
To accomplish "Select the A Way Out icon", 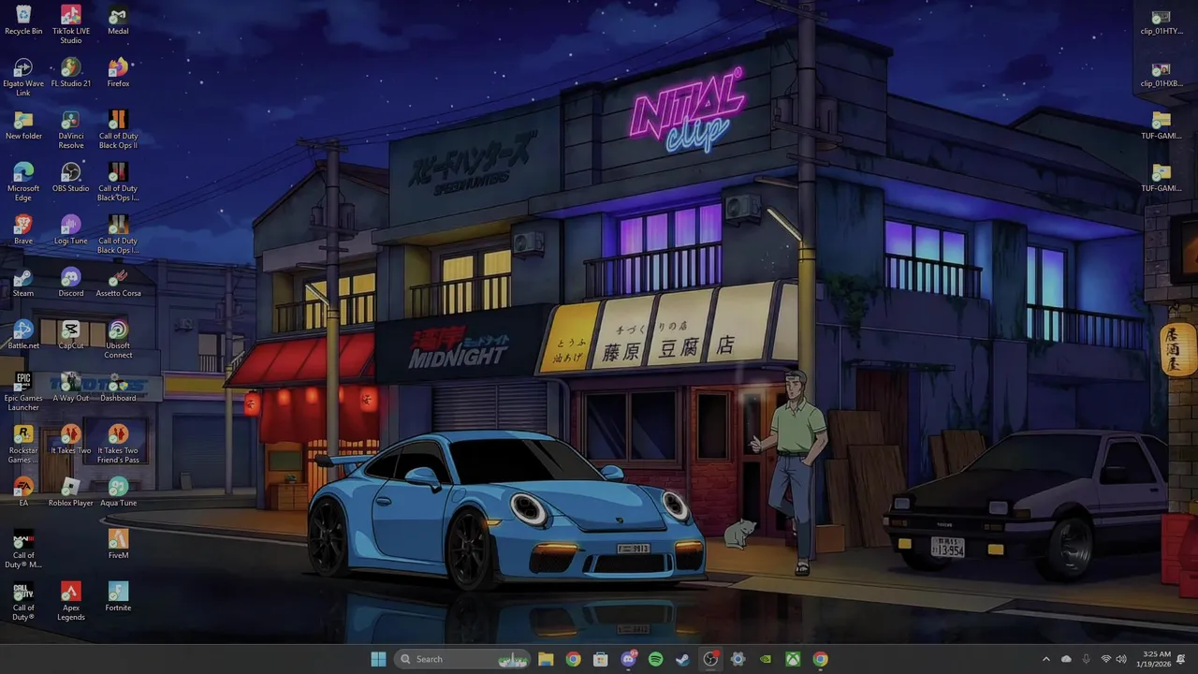I will [x=71, y=388].
